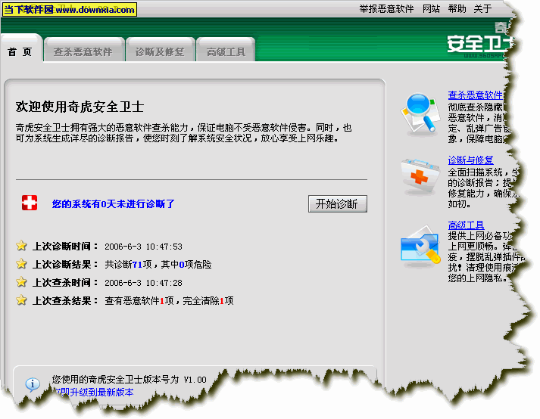Click the 查有恶意软件1项 result text
This screenshot has height=419, width=540.
pyautogui.click(x=139, y=301)
